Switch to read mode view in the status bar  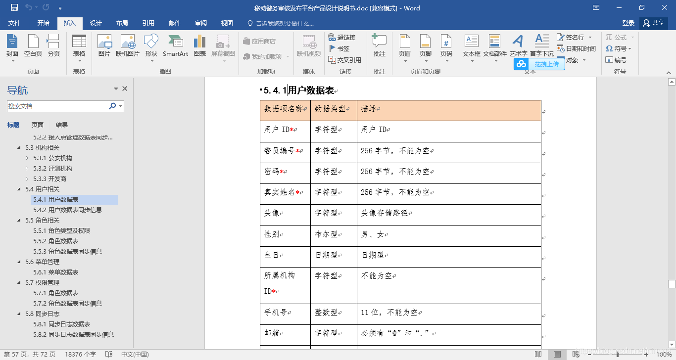point(538,354)
